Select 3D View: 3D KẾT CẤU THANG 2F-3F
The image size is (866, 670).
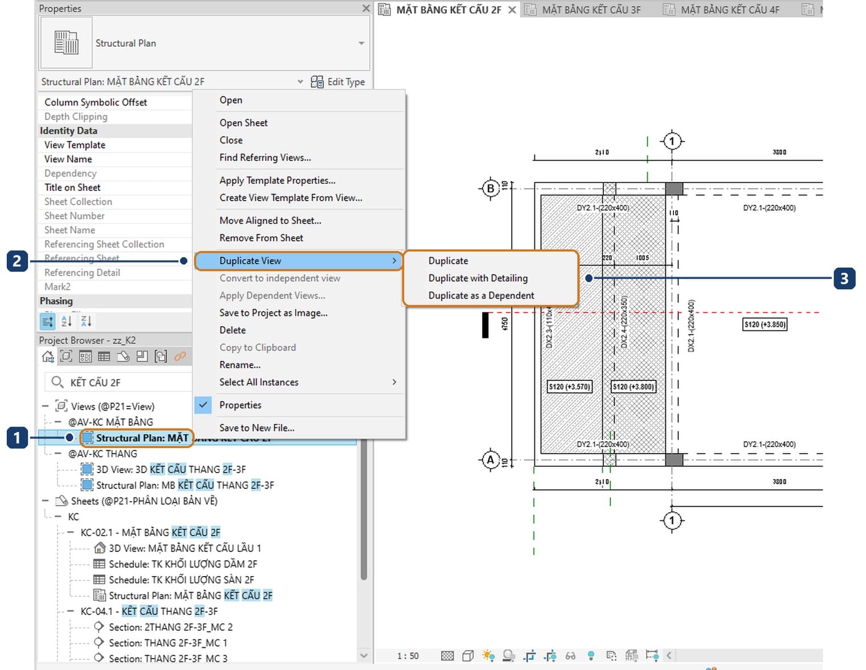(x=171, y=470)
